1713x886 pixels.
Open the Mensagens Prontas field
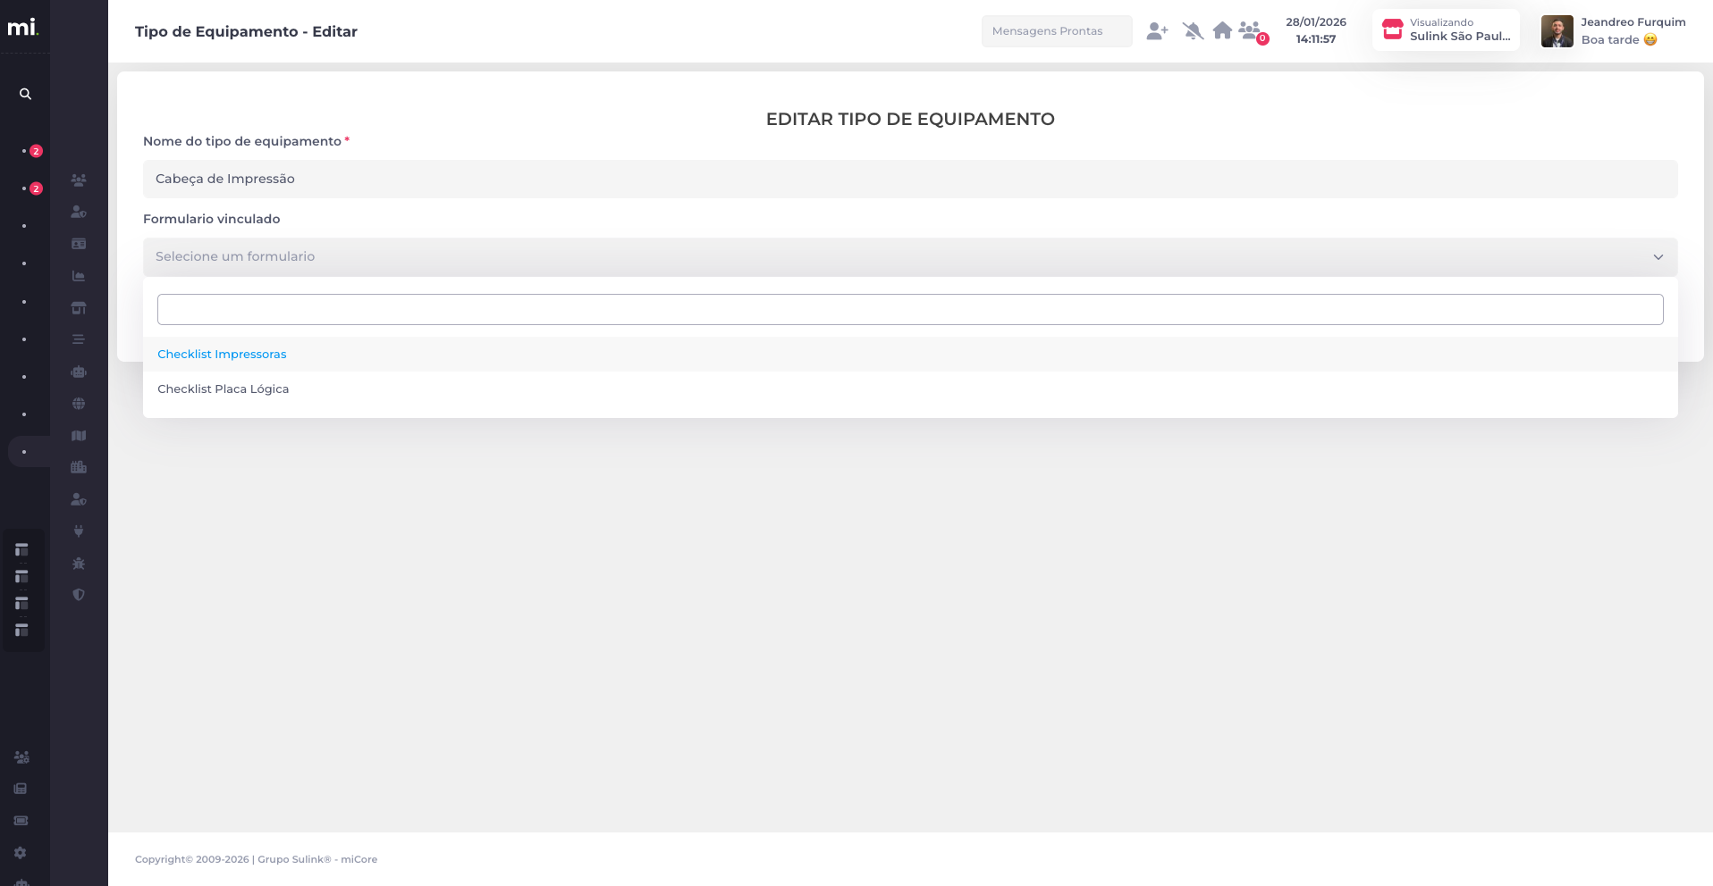pos(1056,31)
